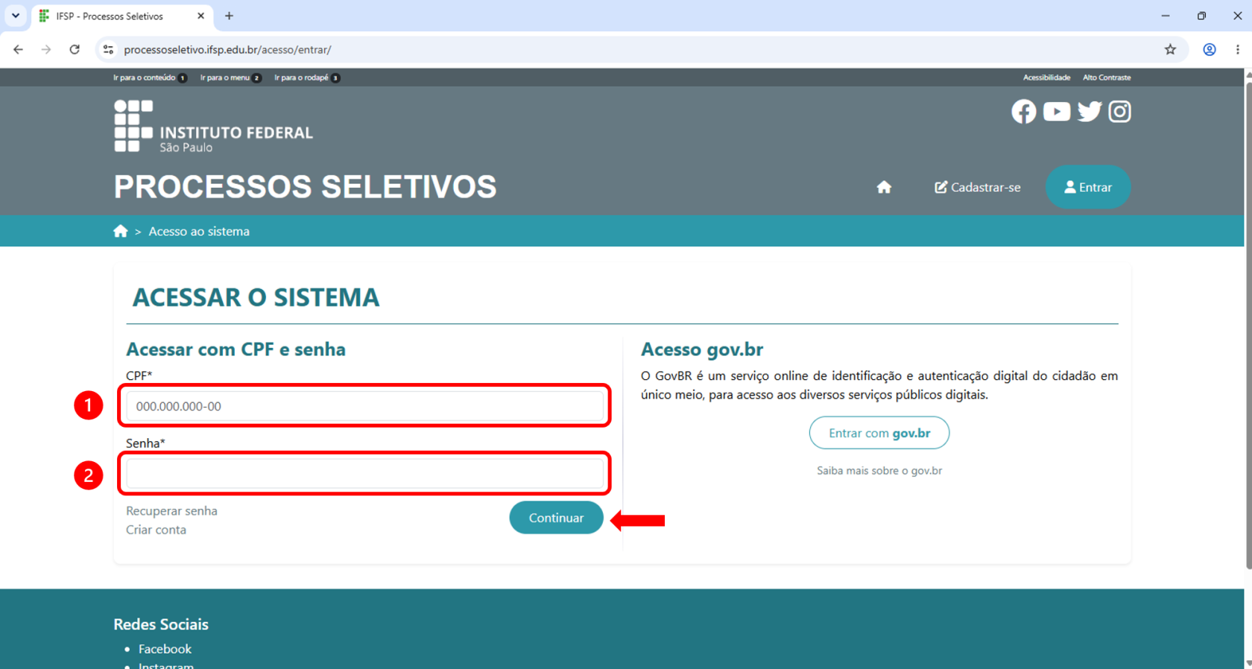Click the browser address bar URL
The width and height of the screenshot is (1252, 669).
(227, 50)
